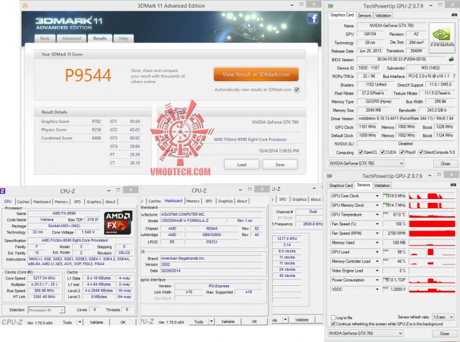Expand VDDC sensor dropdown arrow
This screenshot has width=460, height=342.
tap(377, 289)
